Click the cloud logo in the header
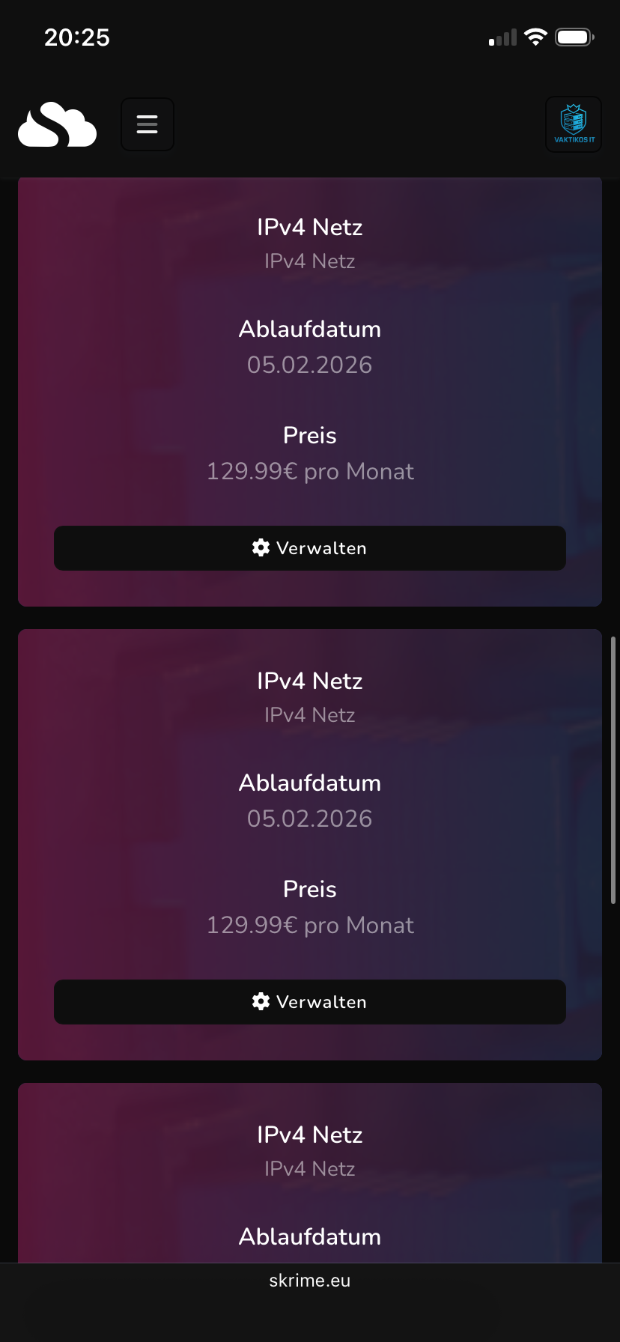Screen dimensions: 620x1342 pos(57,125)
